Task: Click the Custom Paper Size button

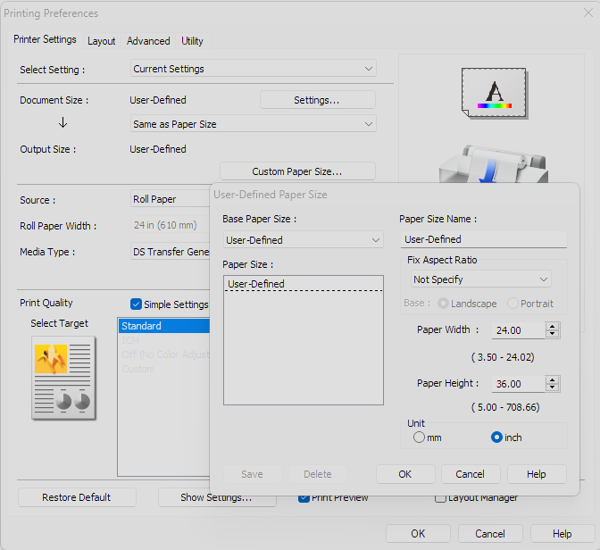Action: click(296, 171)
